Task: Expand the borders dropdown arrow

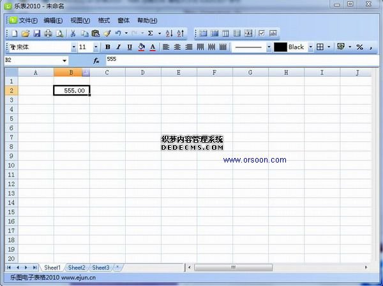Action: click(329, 47)
